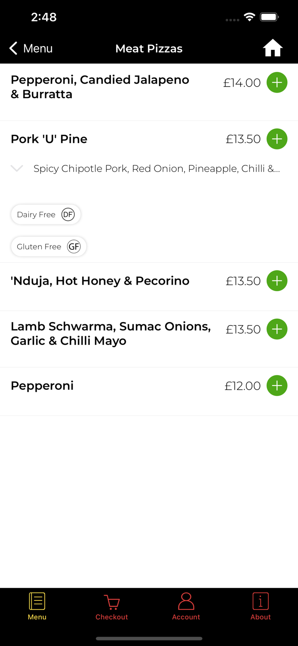
Task: Tap the back chevron next to Menu
Action: click(x=13, y=48)
